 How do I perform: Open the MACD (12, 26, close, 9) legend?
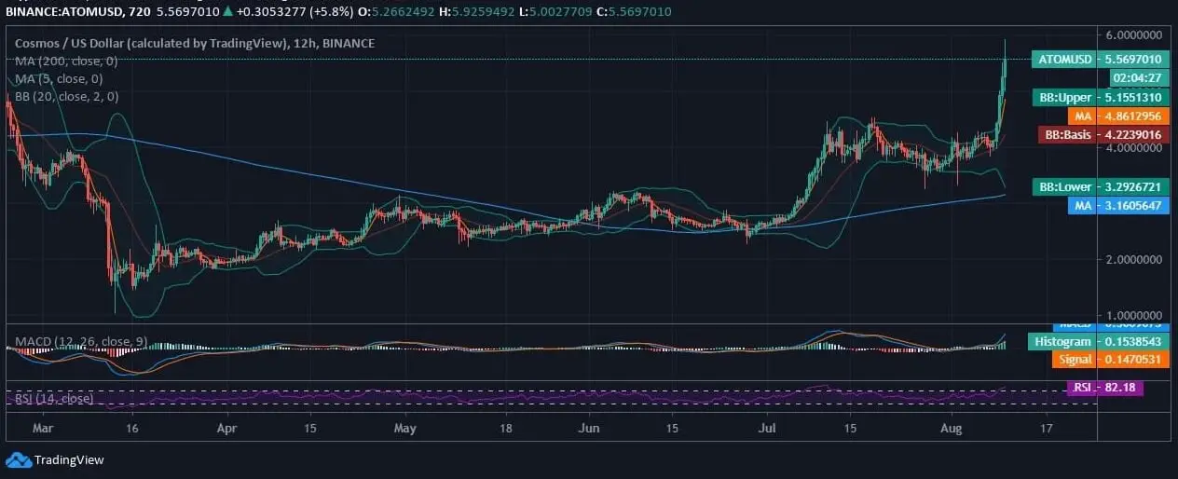pyautogui.click(x=75, y=341)
